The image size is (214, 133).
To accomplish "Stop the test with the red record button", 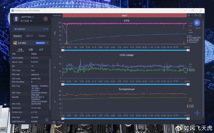I will coord(46,19).
